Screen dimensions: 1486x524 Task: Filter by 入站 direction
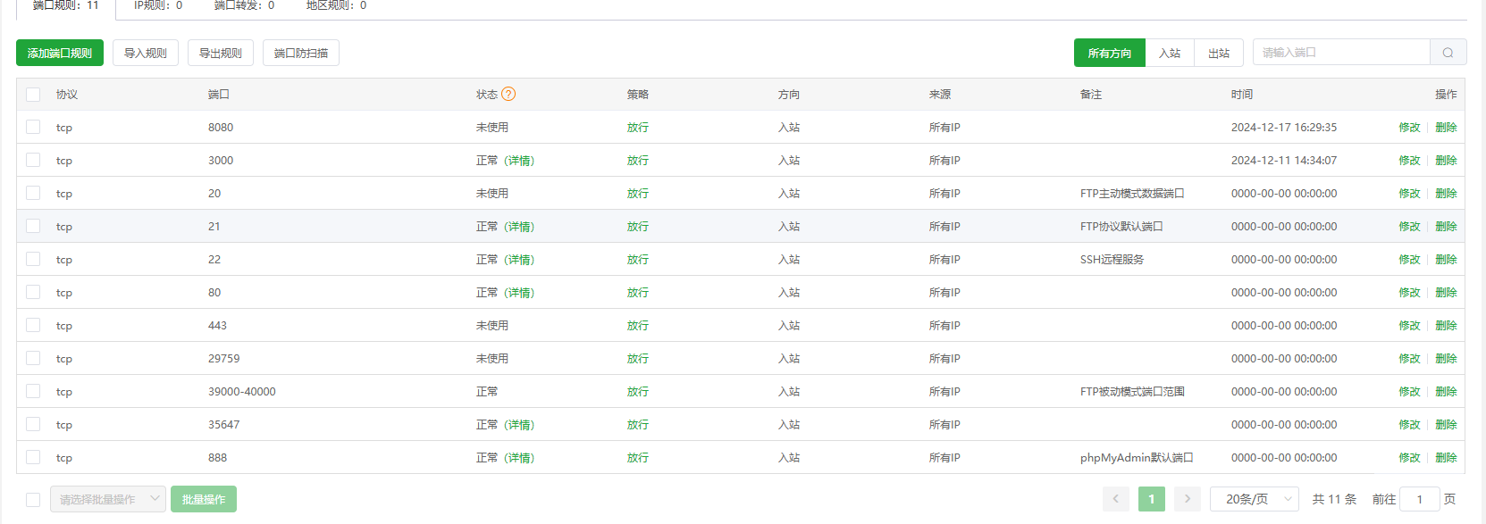coord(1170,53)
